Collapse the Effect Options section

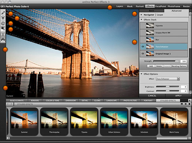pos(142,74)
